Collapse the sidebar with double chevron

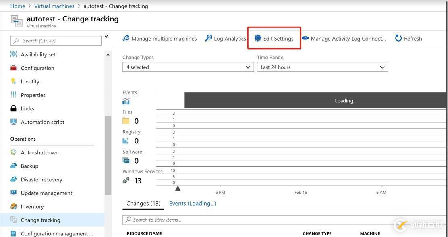coord(106,36)
